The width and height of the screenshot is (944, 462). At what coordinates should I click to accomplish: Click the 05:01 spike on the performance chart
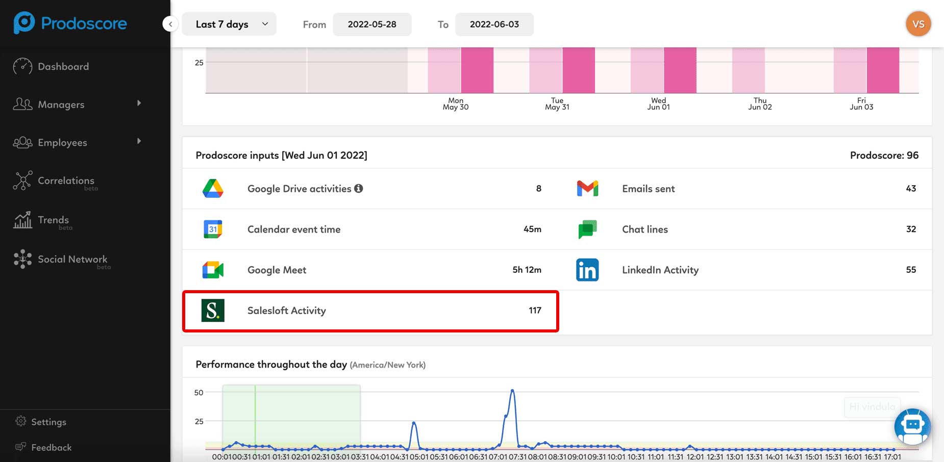pos(414,423)
